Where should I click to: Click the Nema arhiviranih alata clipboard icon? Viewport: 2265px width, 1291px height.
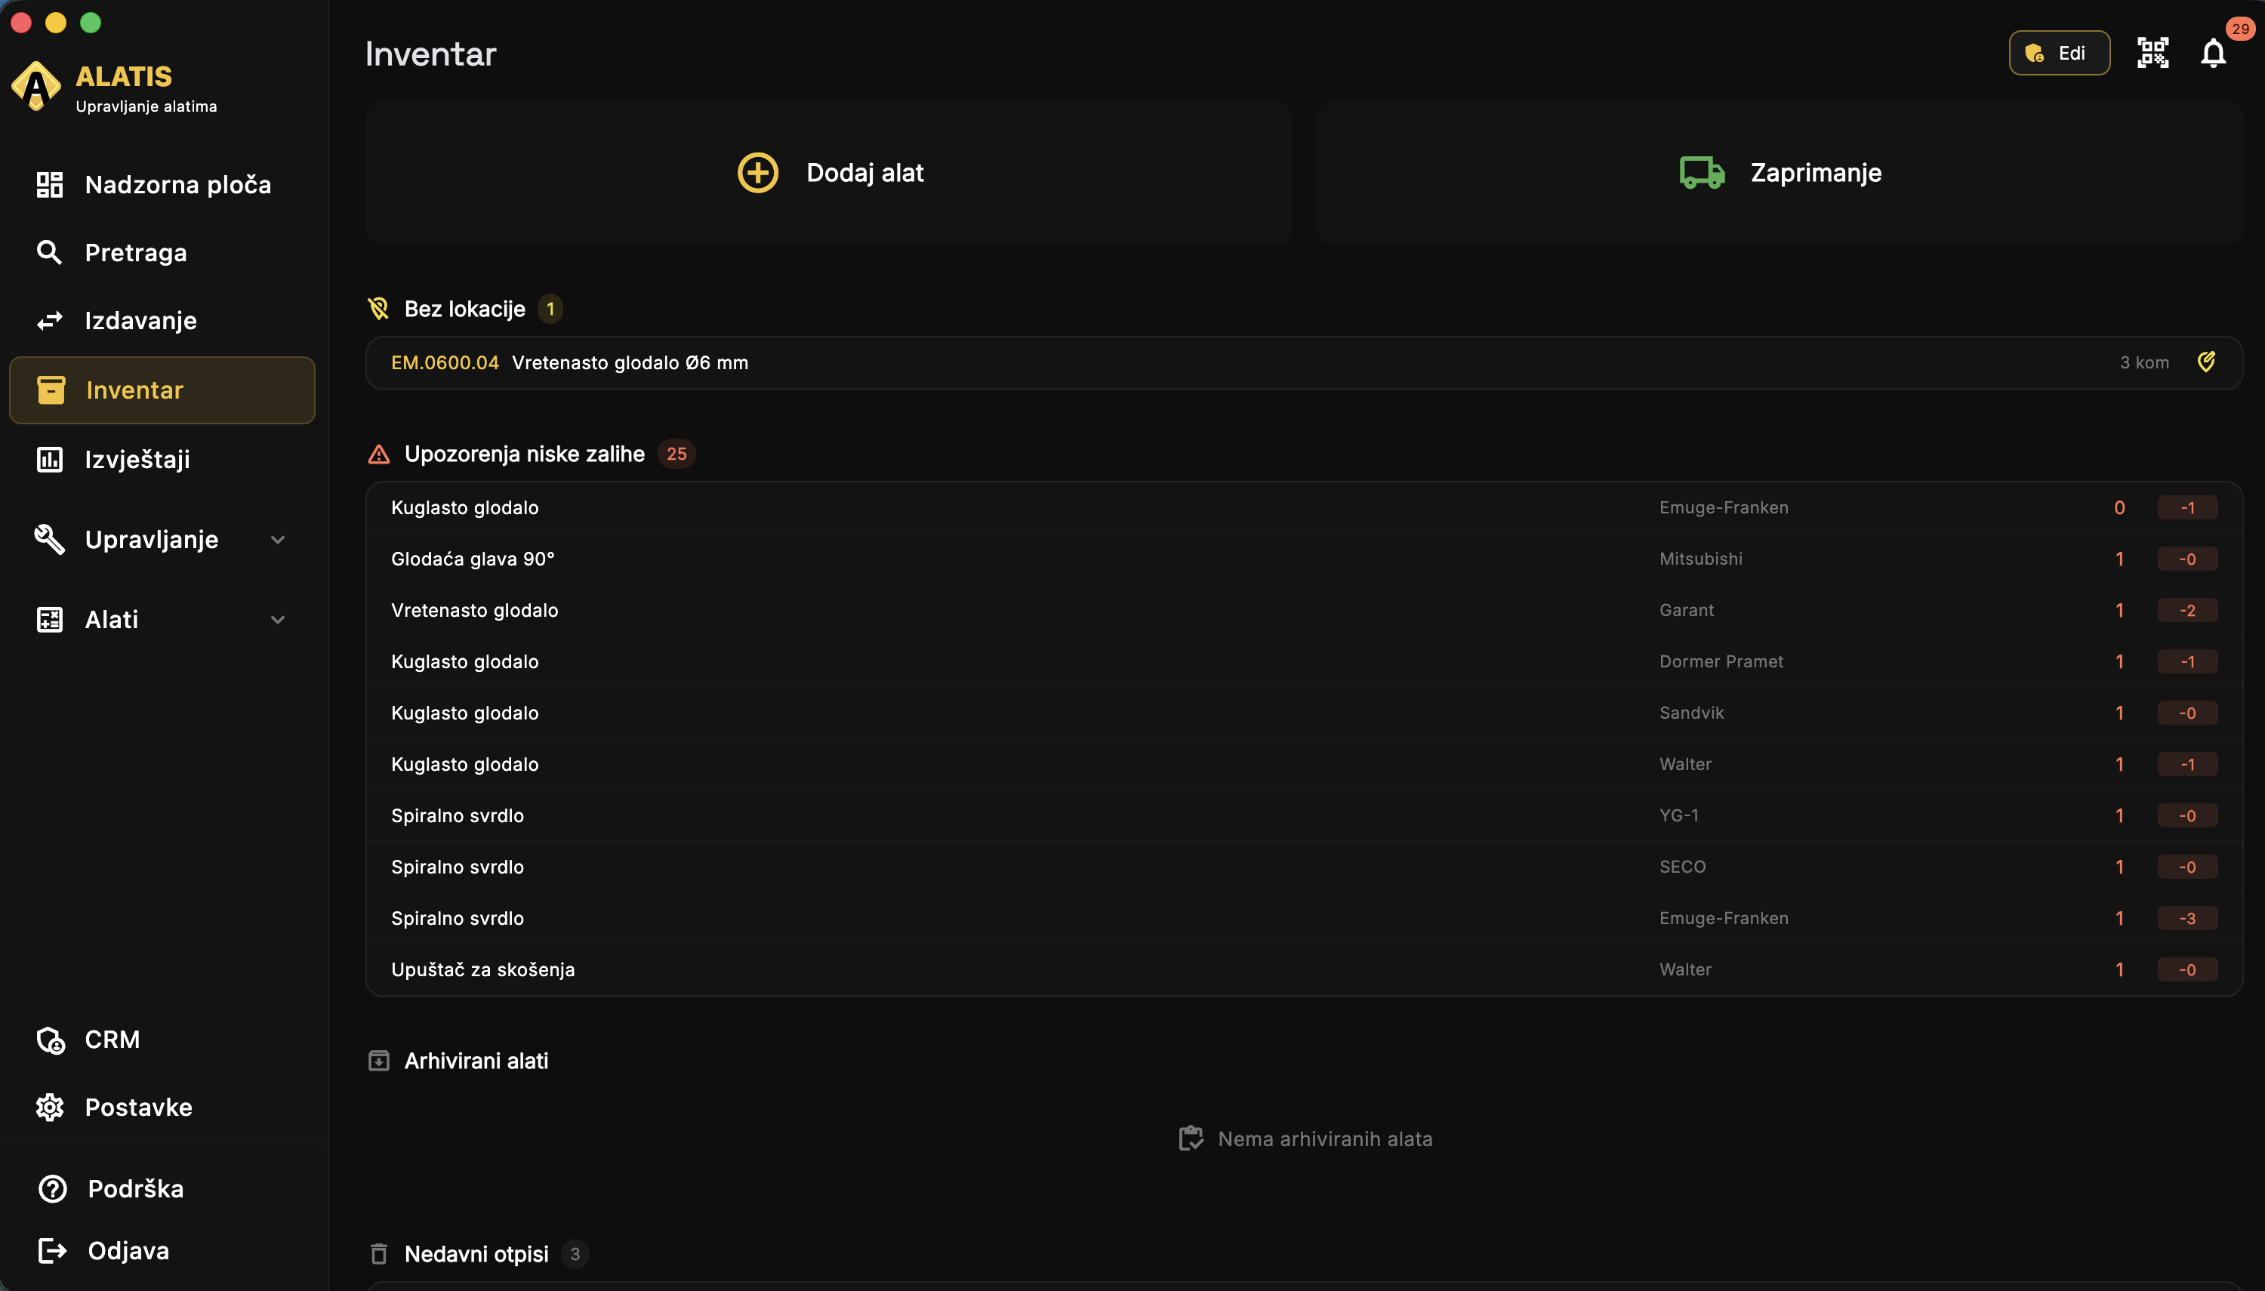(1191, 1138)
